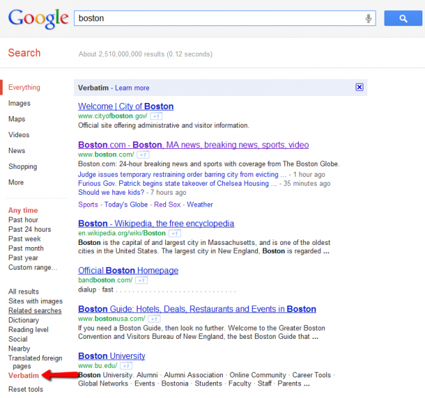Image resolution: width=425 pixels, height=398 pixels.
Task: Select the Any time filter
Action: click(x=23, y=210)
